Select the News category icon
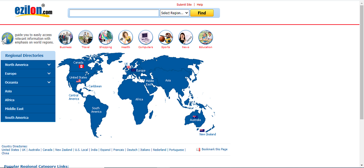The height and width of the screenshot is (168, 364). (x=186, y=37)
